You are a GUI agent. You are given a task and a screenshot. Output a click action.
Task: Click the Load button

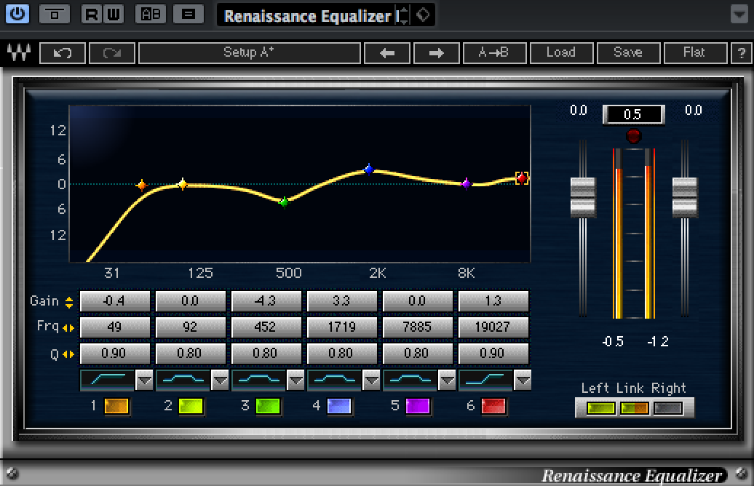coord(561,52)
